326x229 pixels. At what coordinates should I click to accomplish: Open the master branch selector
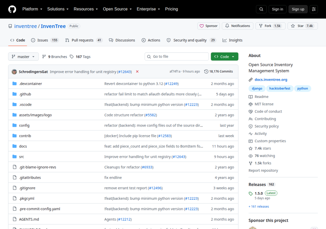pyautogui.click(x=23, y=57)
